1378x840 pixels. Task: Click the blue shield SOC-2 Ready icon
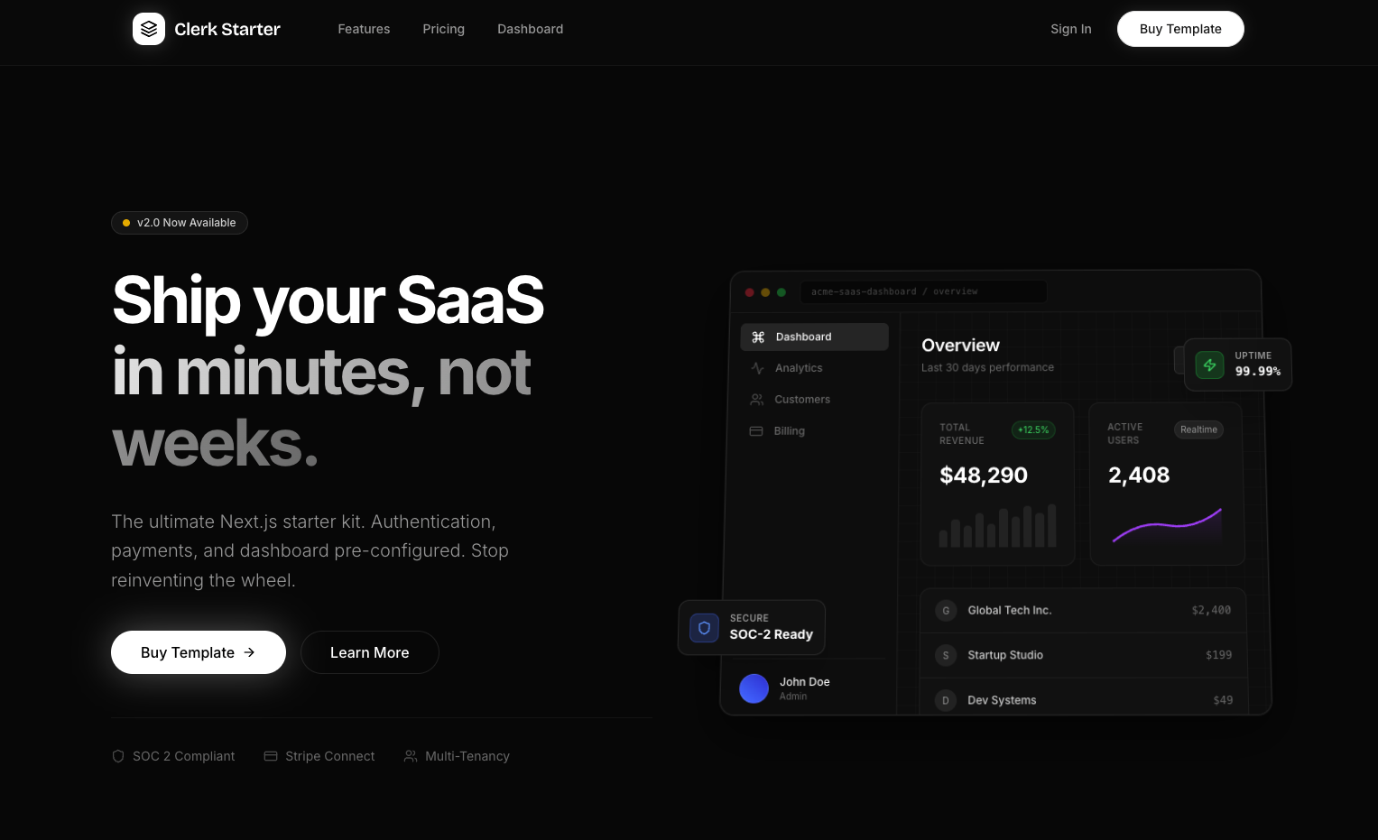704,628
